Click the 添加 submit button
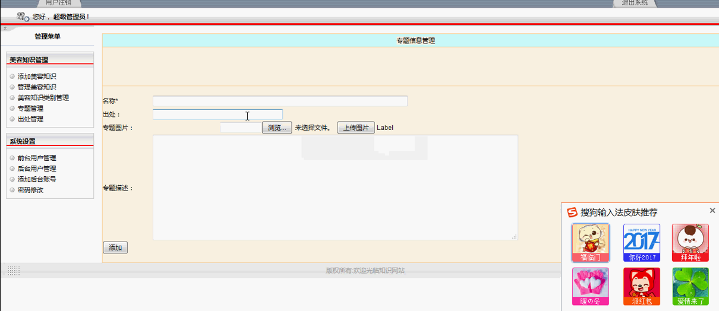The width and height of the screenshot is (719, 311). pyautogui.click(x=115, y=247)
